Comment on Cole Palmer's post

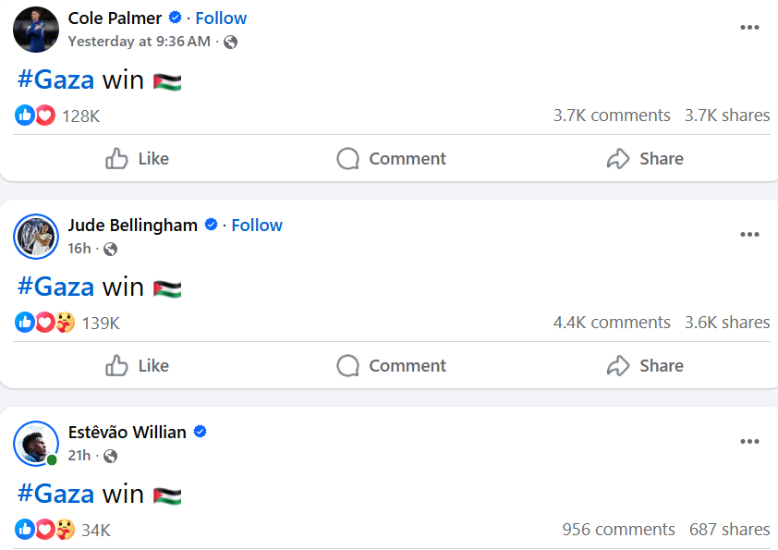[391, 159]
